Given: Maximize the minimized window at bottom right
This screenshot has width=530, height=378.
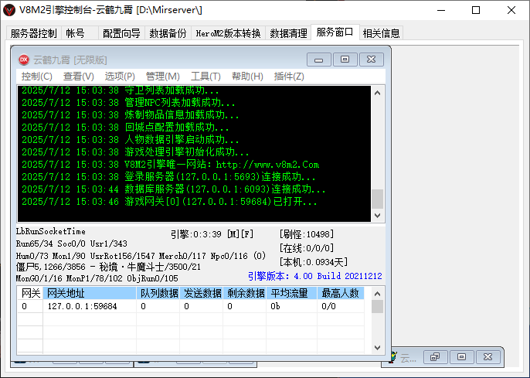Looking at the screenshot, I should (461, 357).
